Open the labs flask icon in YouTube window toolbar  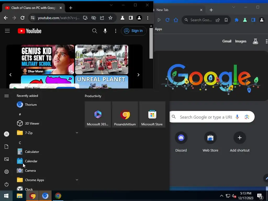tap(122, 18)
